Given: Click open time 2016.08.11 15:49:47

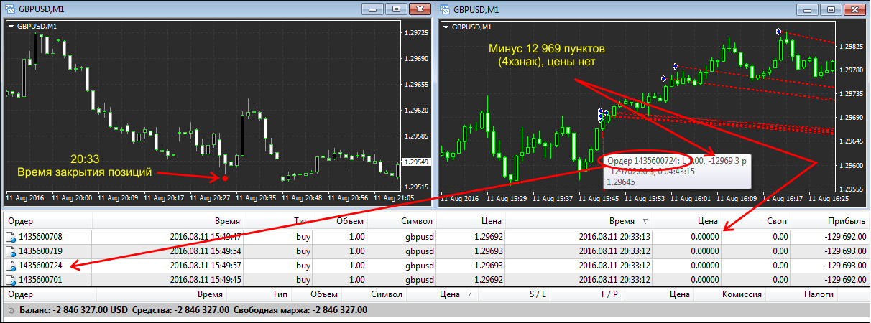Looking at the screenshot, I should (205, 237).
